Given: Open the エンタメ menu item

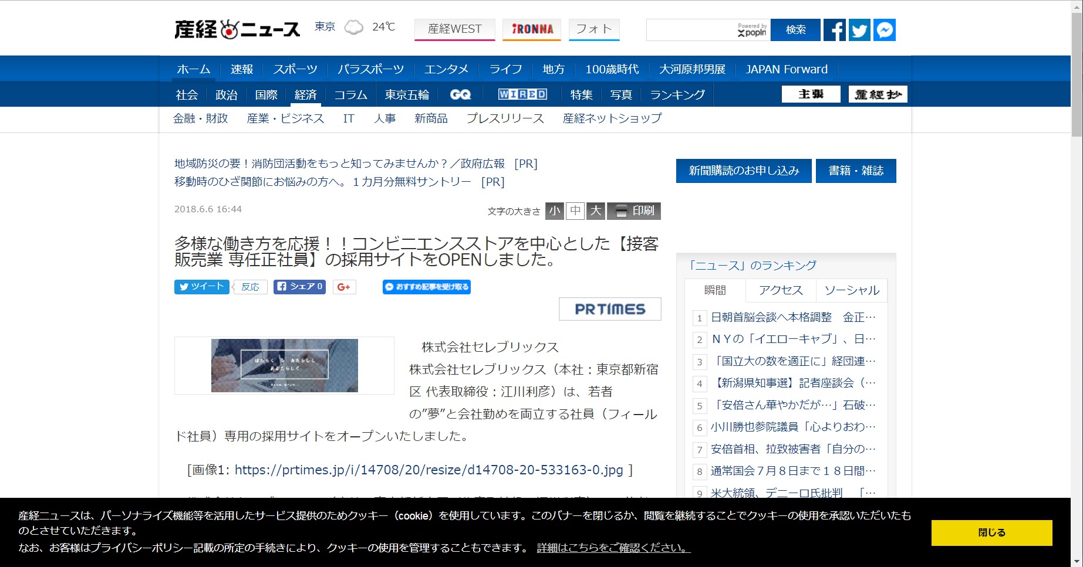Looking at the screenshot, I should coord(447,69).
